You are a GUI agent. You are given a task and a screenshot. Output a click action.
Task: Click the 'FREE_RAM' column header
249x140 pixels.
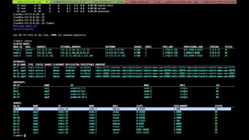click(168, 47)
